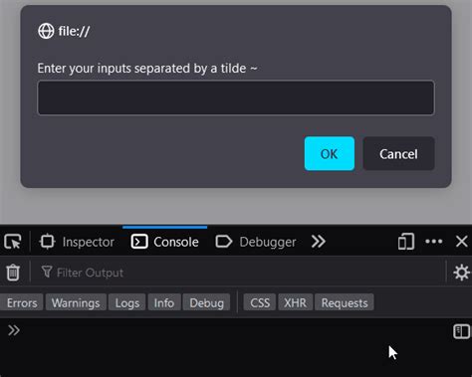Toggle Responsive Design Mode icon

click(x=406, y=242)
